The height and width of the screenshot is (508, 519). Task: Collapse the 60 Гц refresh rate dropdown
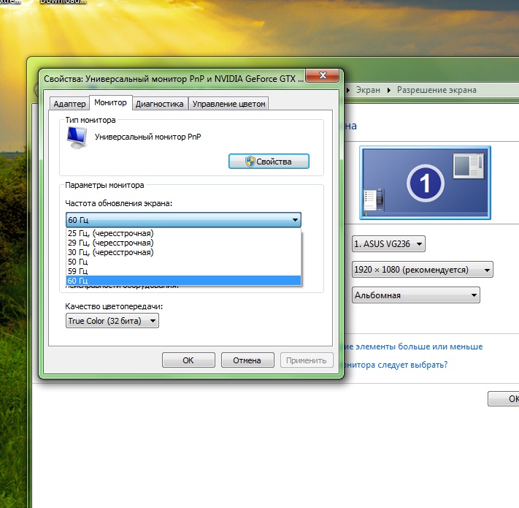[295, 220]
